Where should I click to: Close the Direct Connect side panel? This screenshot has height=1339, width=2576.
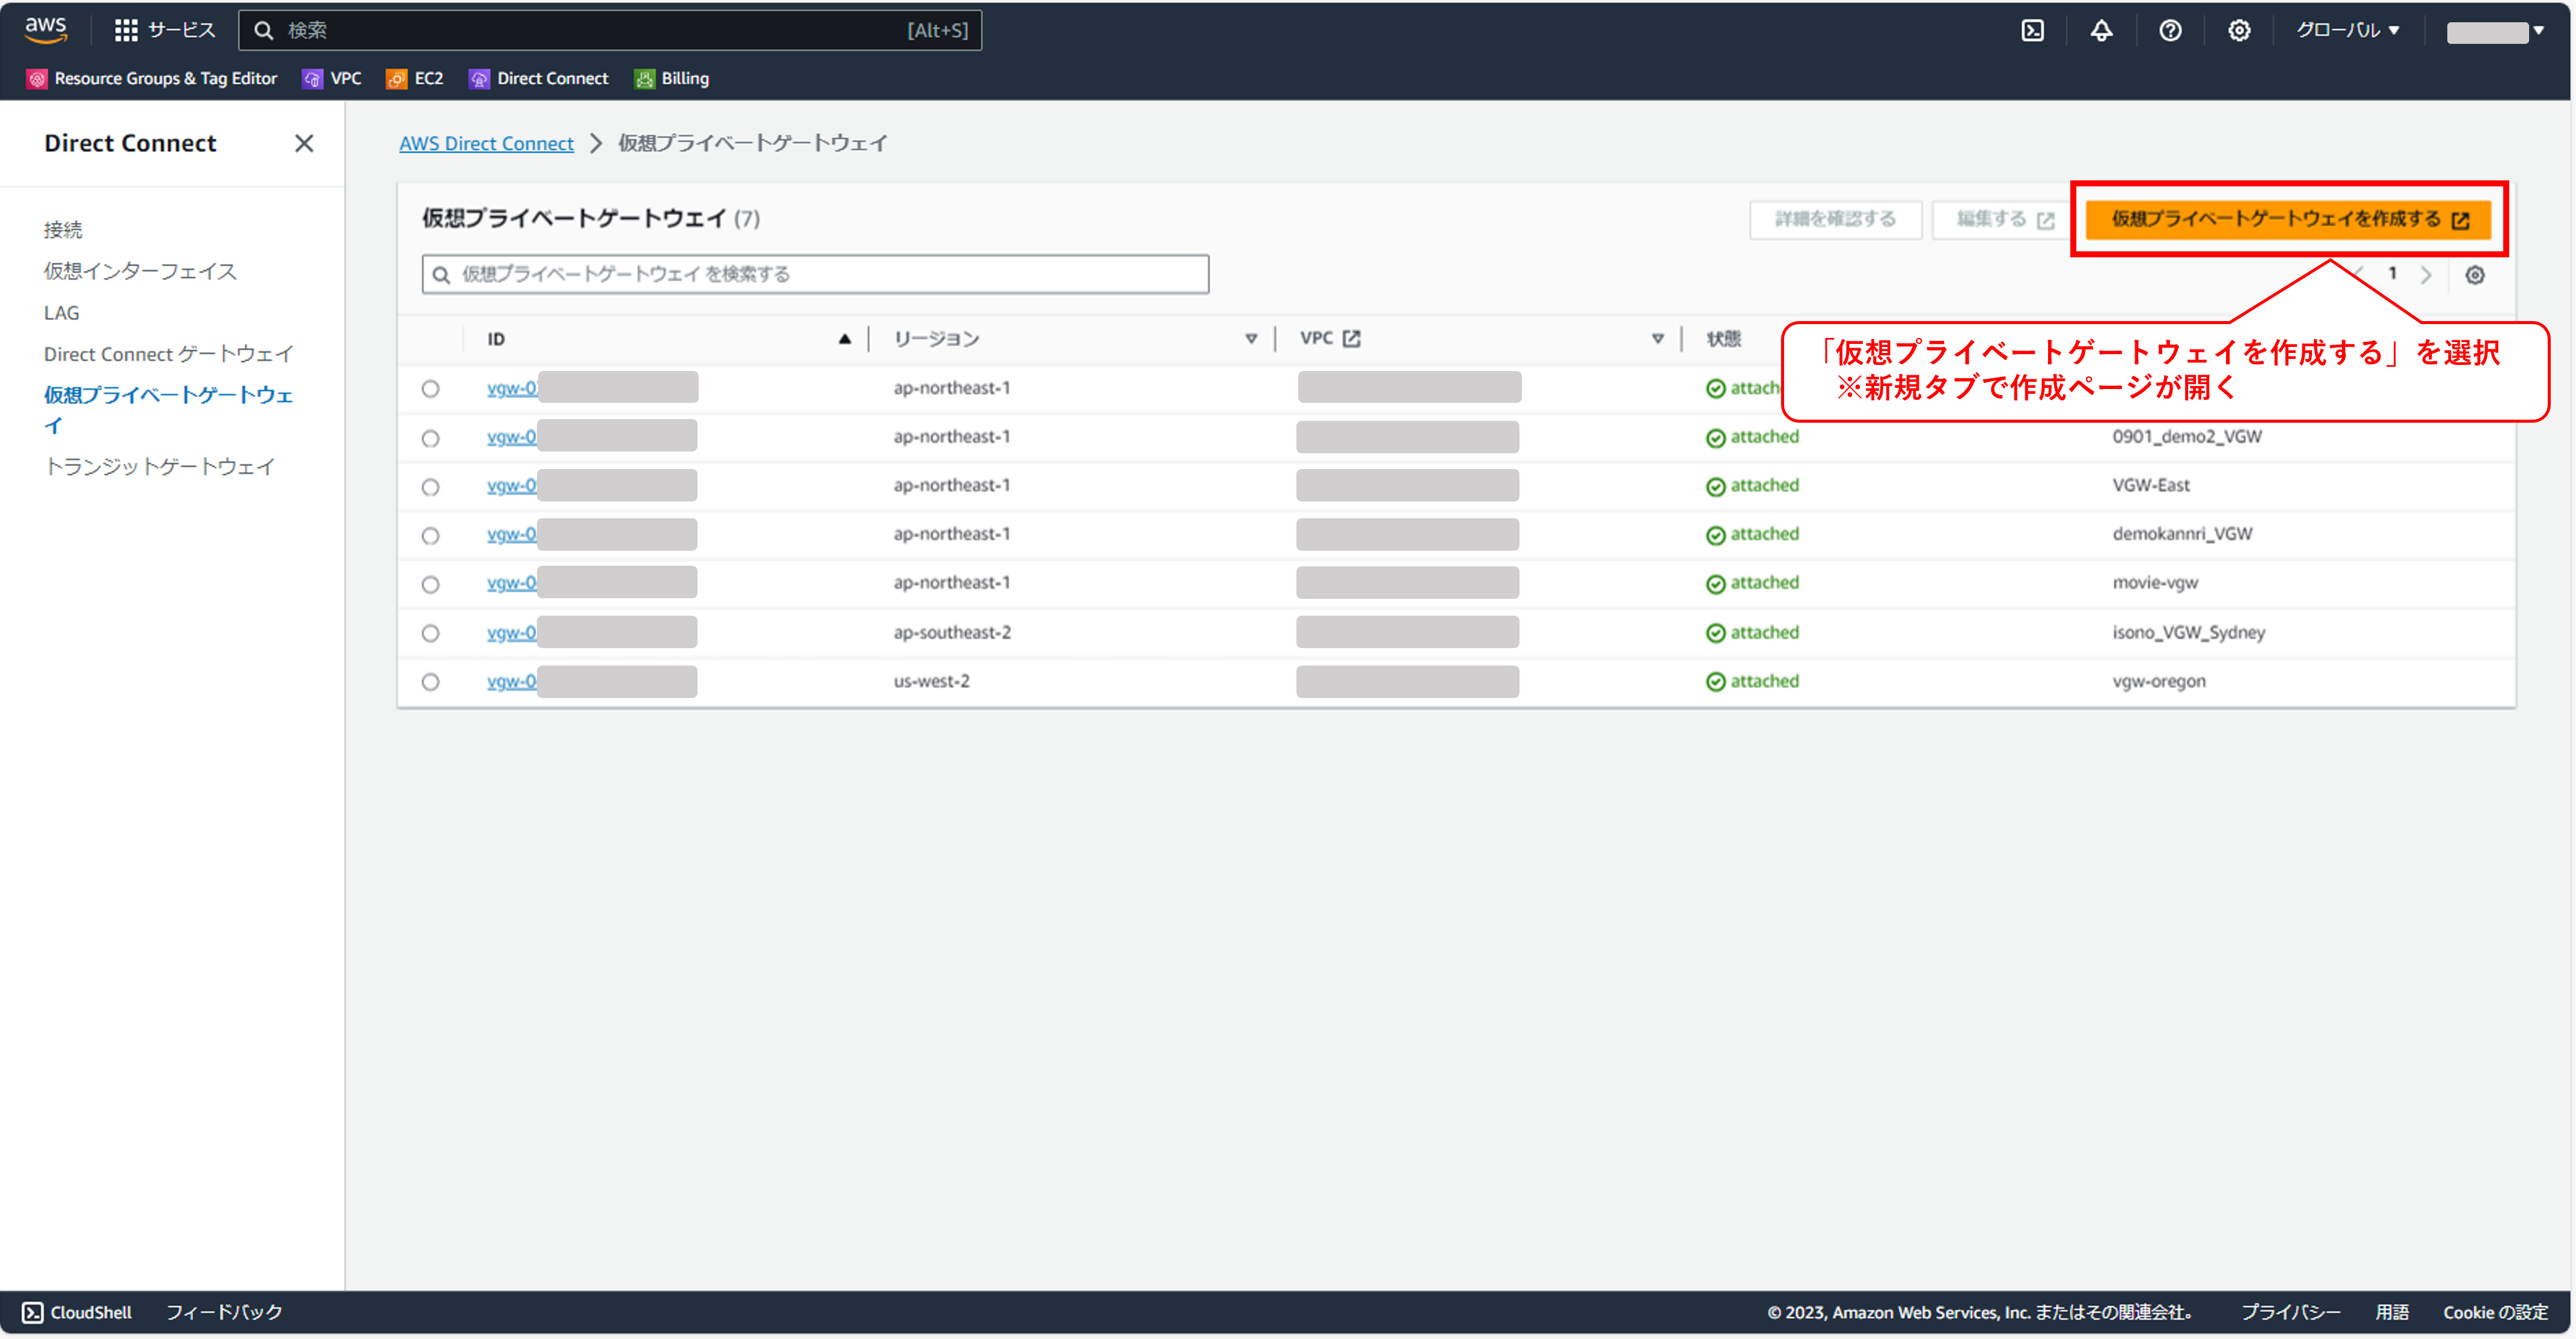pyautogui.click(x=304, y=143)
